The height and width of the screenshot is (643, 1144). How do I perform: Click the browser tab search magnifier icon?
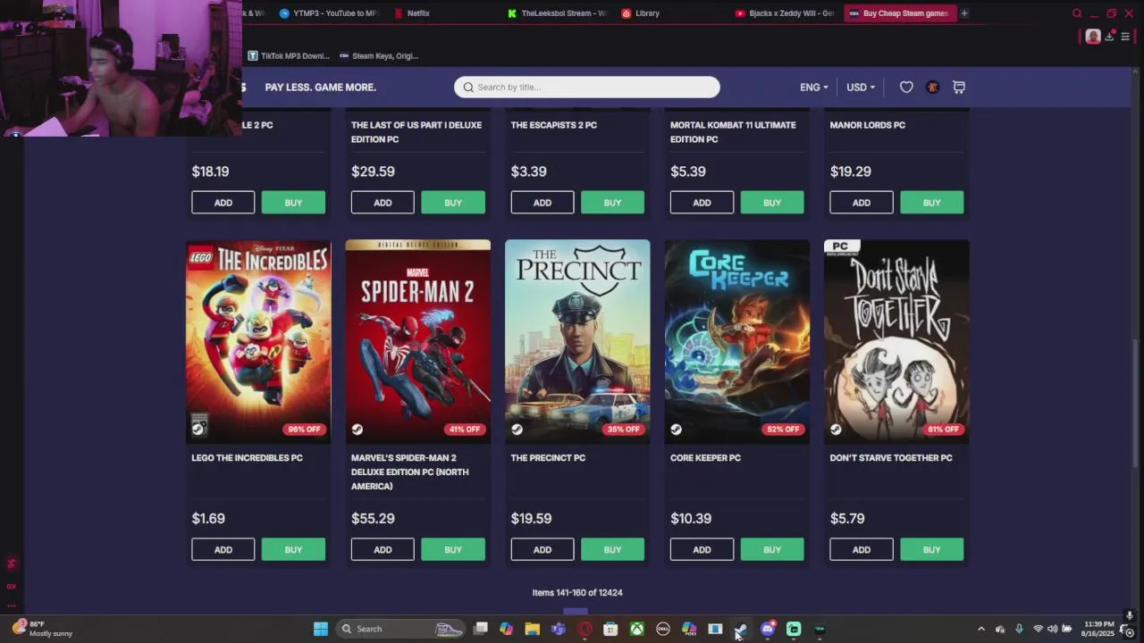pos(1077,13)
